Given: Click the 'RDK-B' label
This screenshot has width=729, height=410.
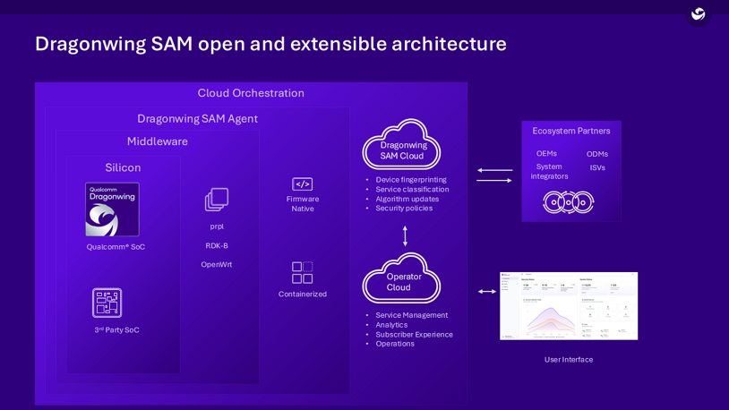Looking at the screenshot, I should [x=217, y=245].
